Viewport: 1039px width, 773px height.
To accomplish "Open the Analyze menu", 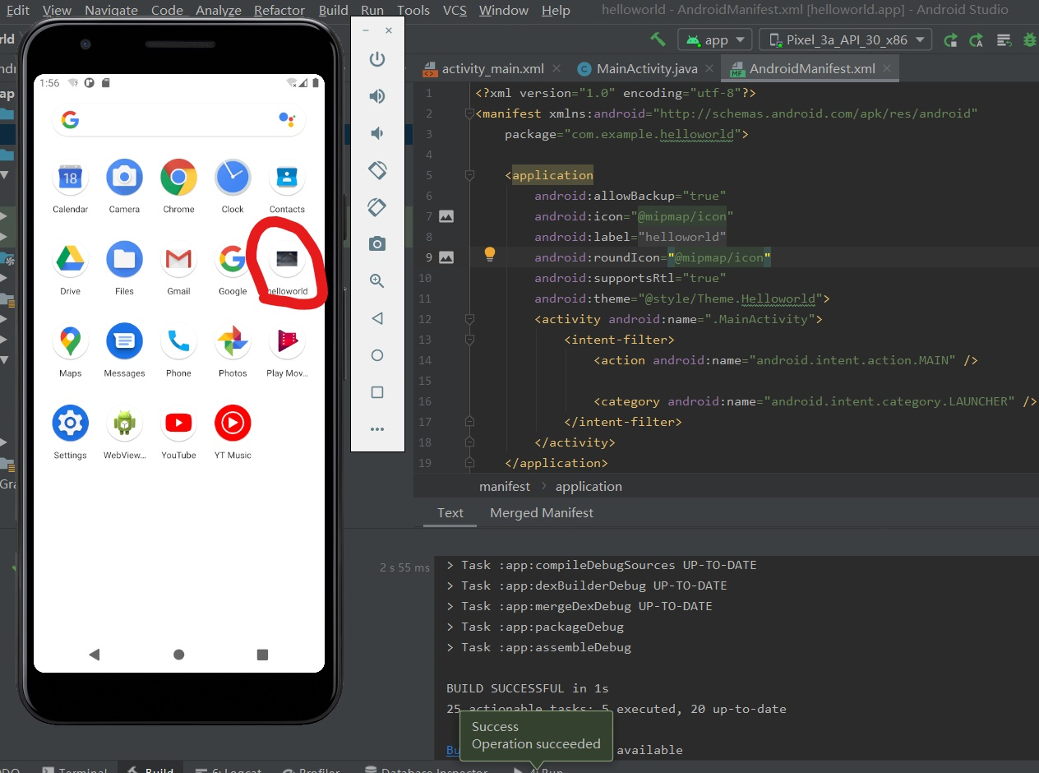I will point(219,11).
